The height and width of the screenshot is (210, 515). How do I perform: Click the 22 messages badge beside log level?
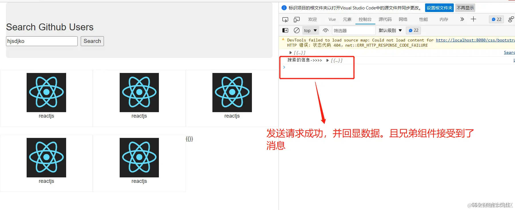(413, 30)
